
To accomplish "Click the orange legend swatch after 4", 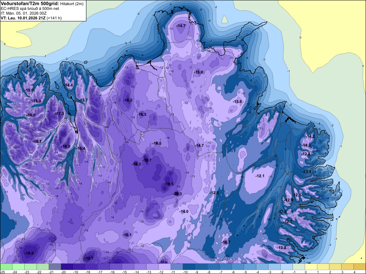I will [360, 267].
